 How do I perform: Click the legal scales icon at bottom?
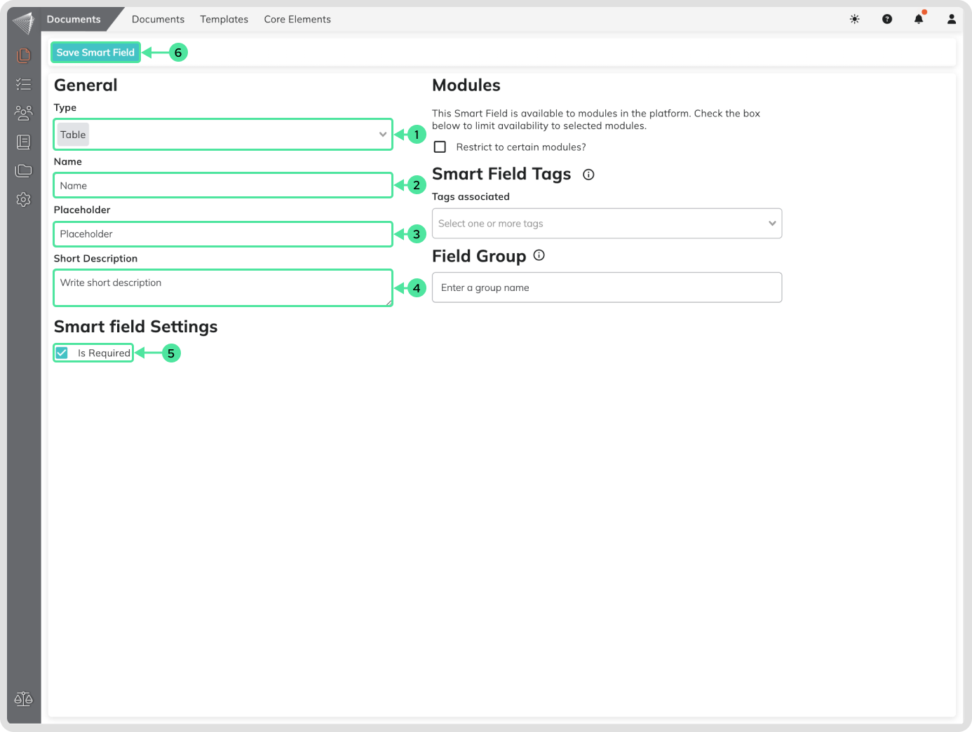(x=23, y=699)
